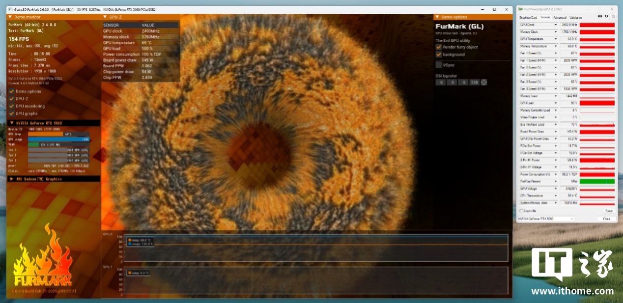Click the Close button in GPU-Z
Viewport: 623px width, 303px height.
point(607,219)
